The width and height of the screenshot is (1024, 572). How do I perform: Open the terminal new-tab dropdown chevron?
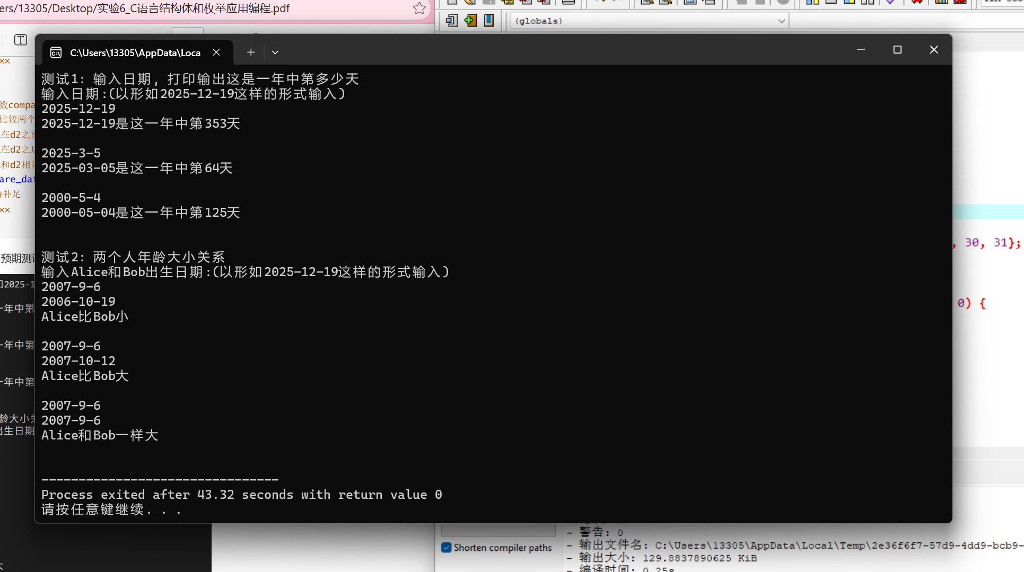point(275,52)
